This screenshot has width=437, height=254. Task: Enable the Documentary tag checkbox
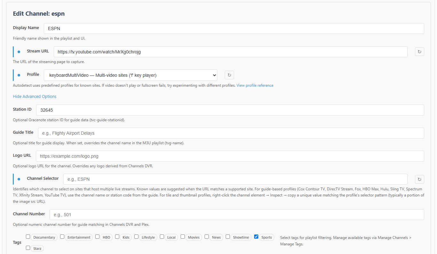point(28,237)
